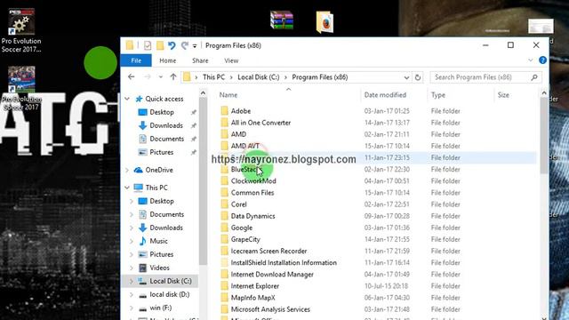Click This PC in address breadcrumb
This screenshot has height=320, width=569.
tap(213, 77)
